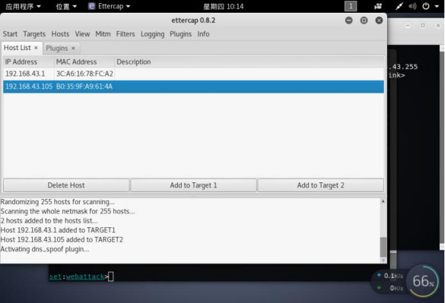
Task: Click Add to Target 2 button
Action: click(x=320, y=186)
